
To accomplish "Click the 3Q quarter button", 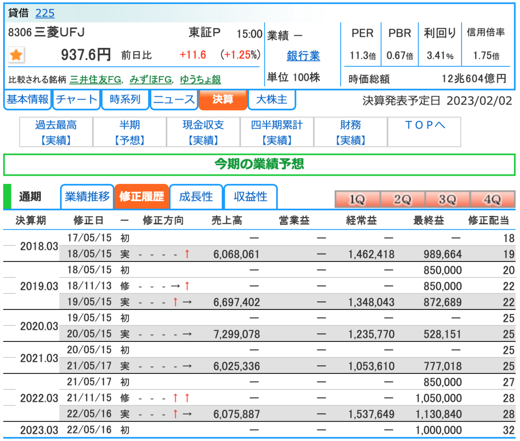I will 448,200.
